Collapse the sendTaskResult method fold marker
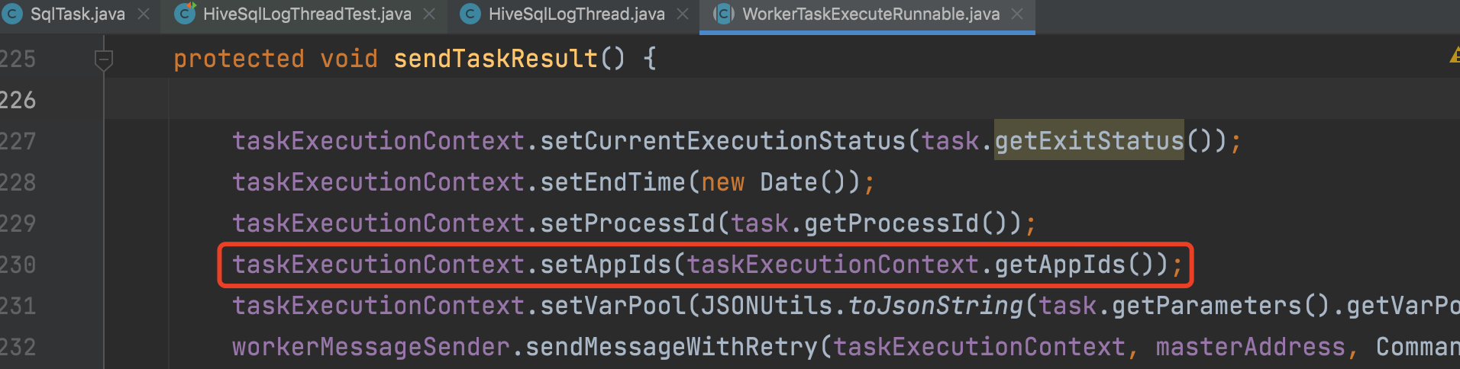This screenshot has height=369, width=1460. click(x=104, y=59)
